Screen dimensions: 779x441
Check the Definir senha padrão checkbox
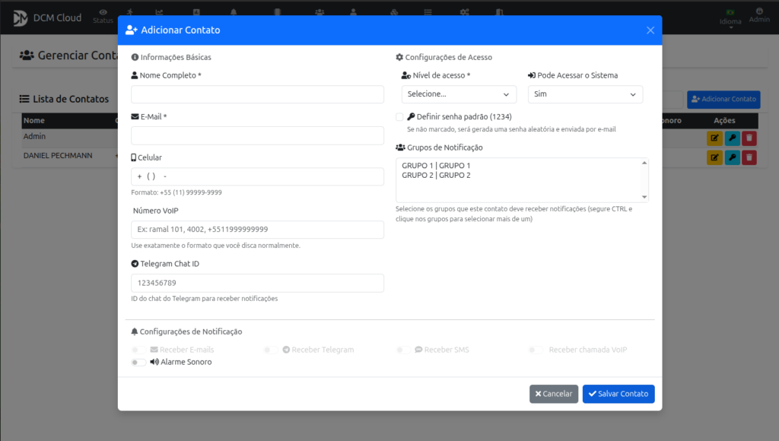tap(400, 117)
